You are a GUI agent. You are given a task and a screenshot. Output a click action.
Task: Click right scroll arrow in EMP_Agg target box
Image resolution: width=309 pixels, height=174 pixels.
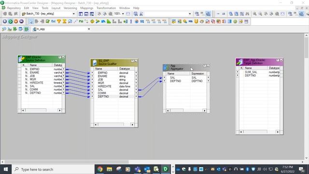tap(278, 132)
